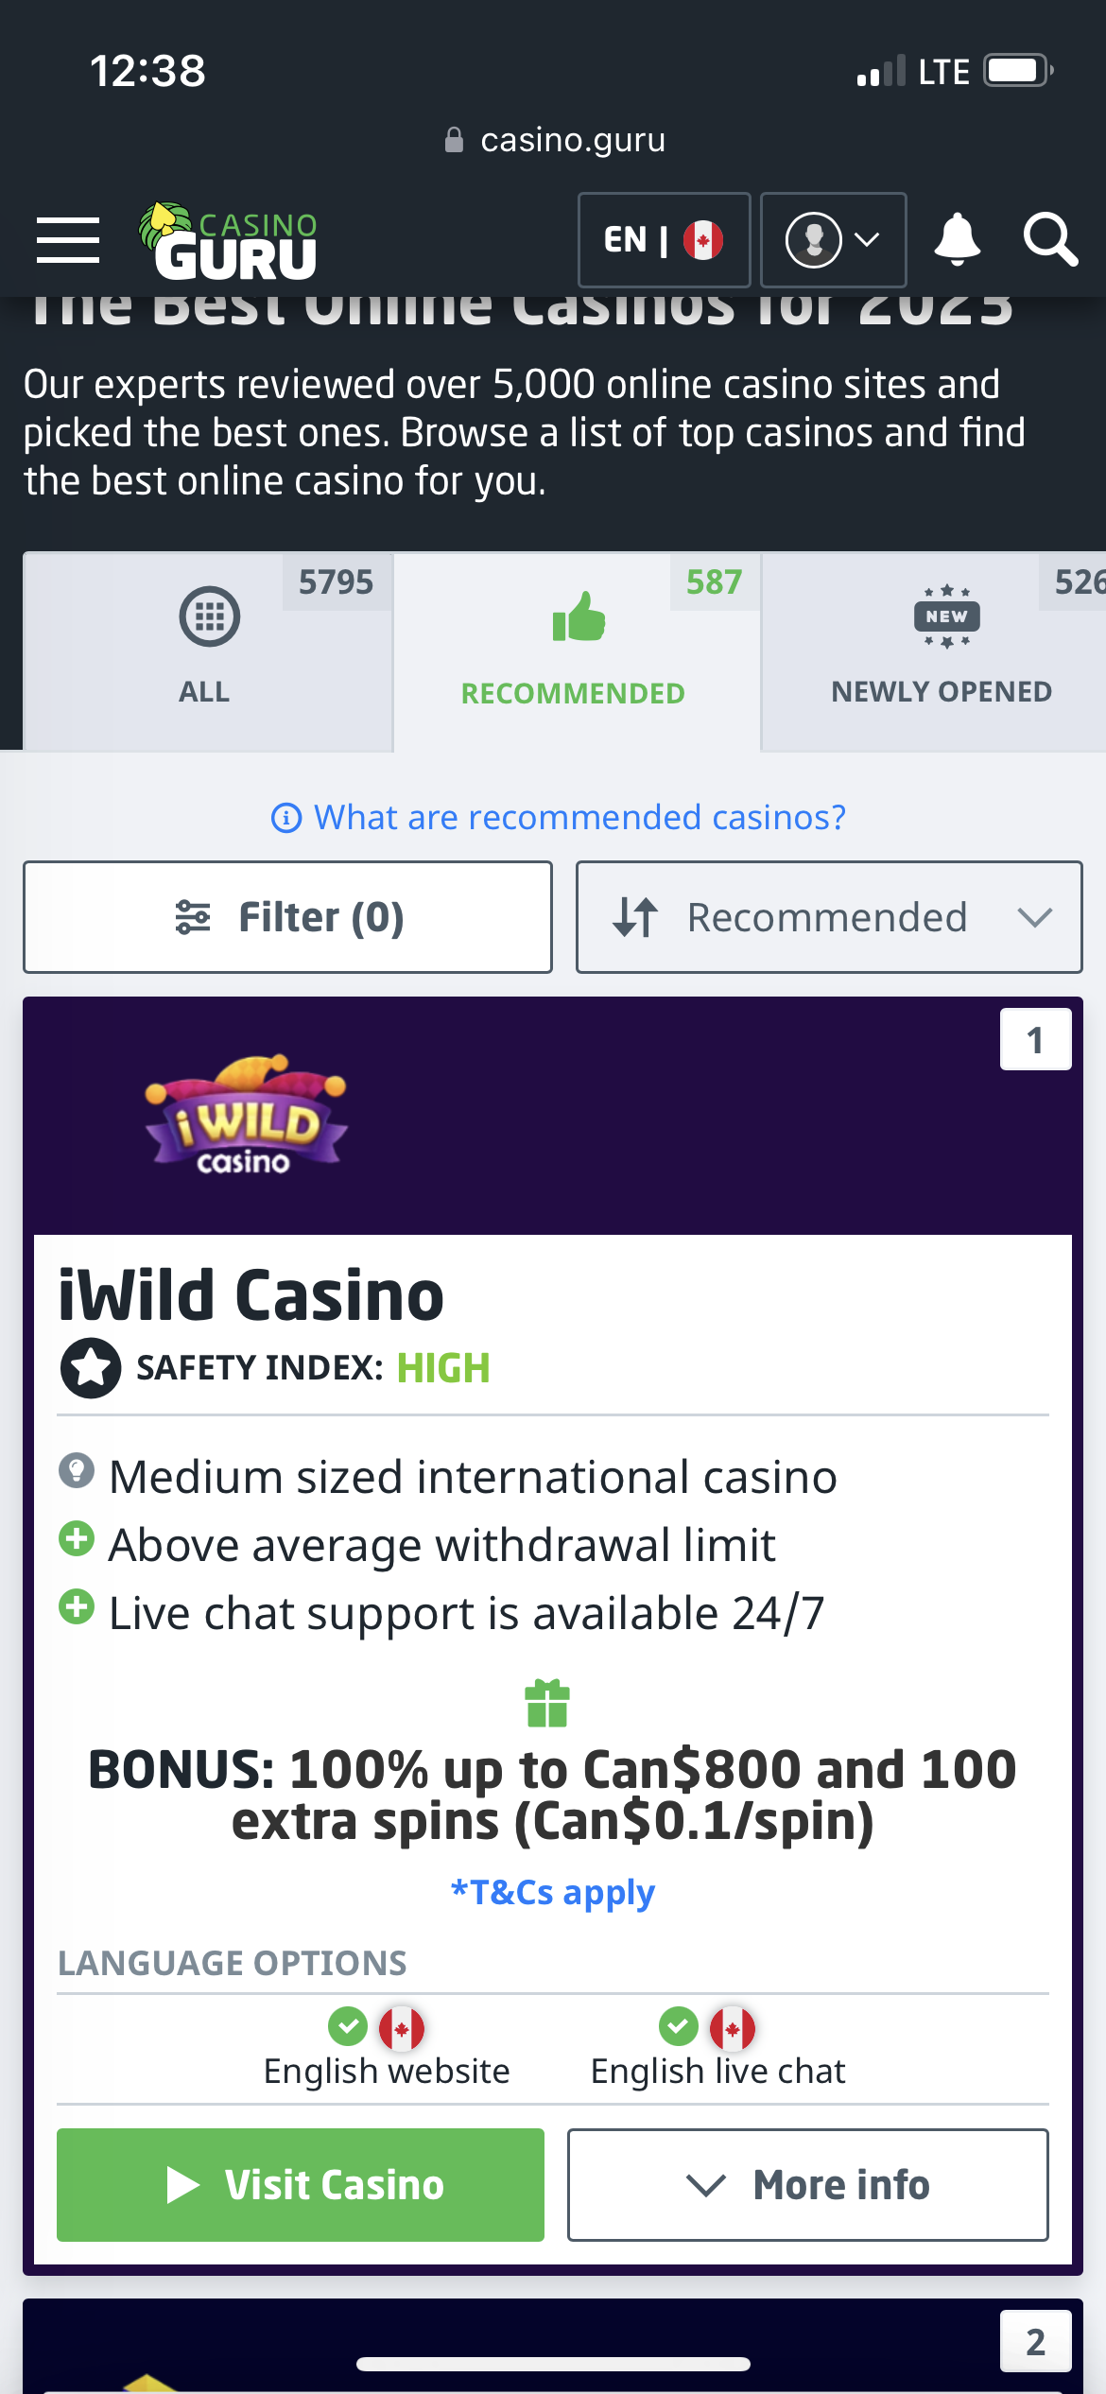Switch to the NEWLY OPENED tab

939,651
